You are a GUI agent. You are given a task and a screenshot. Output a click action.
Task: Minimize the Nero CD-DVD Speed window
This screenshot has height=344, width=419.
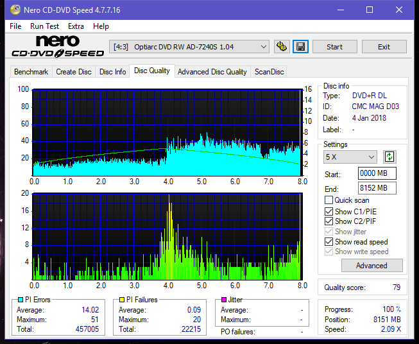pyautogui.click(x=341, y=10)
